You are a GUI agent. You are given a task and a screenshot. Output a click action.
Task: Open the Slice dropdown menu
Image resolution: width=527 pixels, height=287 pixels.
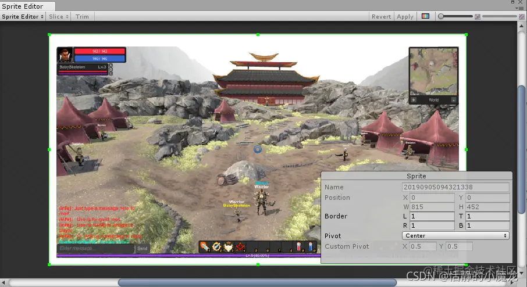(59, 16)
